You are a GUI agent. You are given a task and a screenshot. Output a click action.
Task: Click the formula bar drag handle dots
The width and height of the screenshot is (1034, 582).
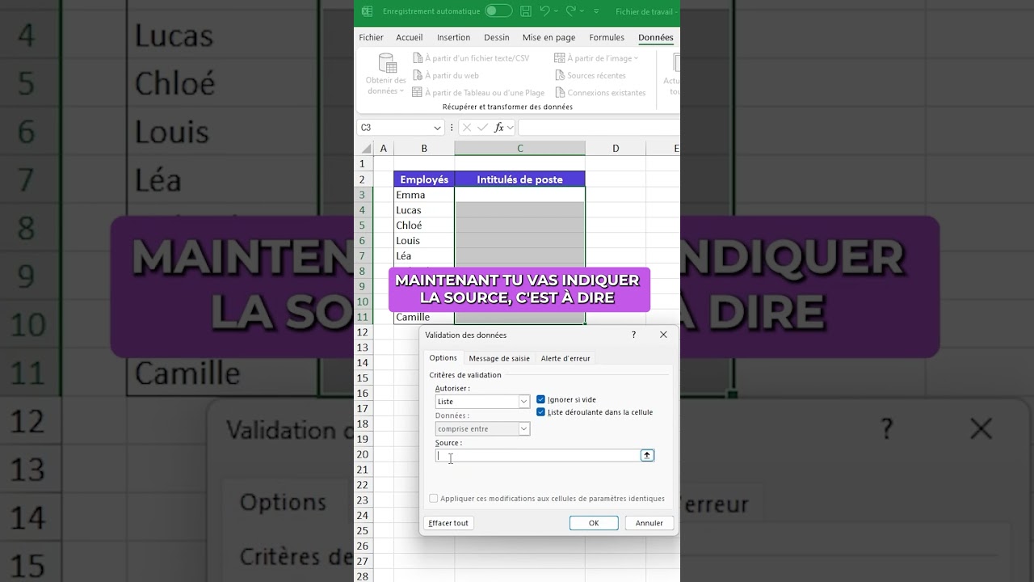point(452,128)
